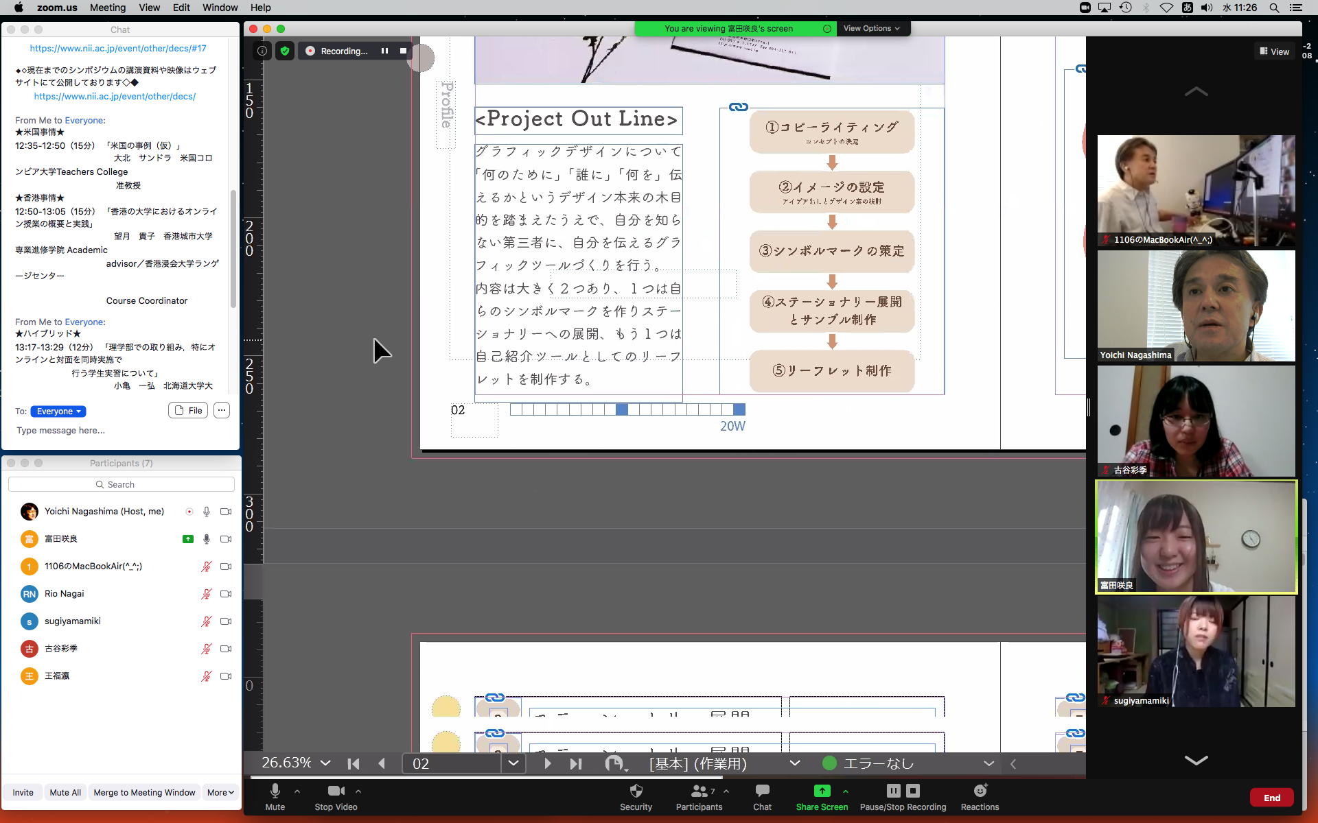Open the Meeting menu in the menu bar
Image resolution: width=1318 pixels, height=823 pixels.
(x=108, y=8)
